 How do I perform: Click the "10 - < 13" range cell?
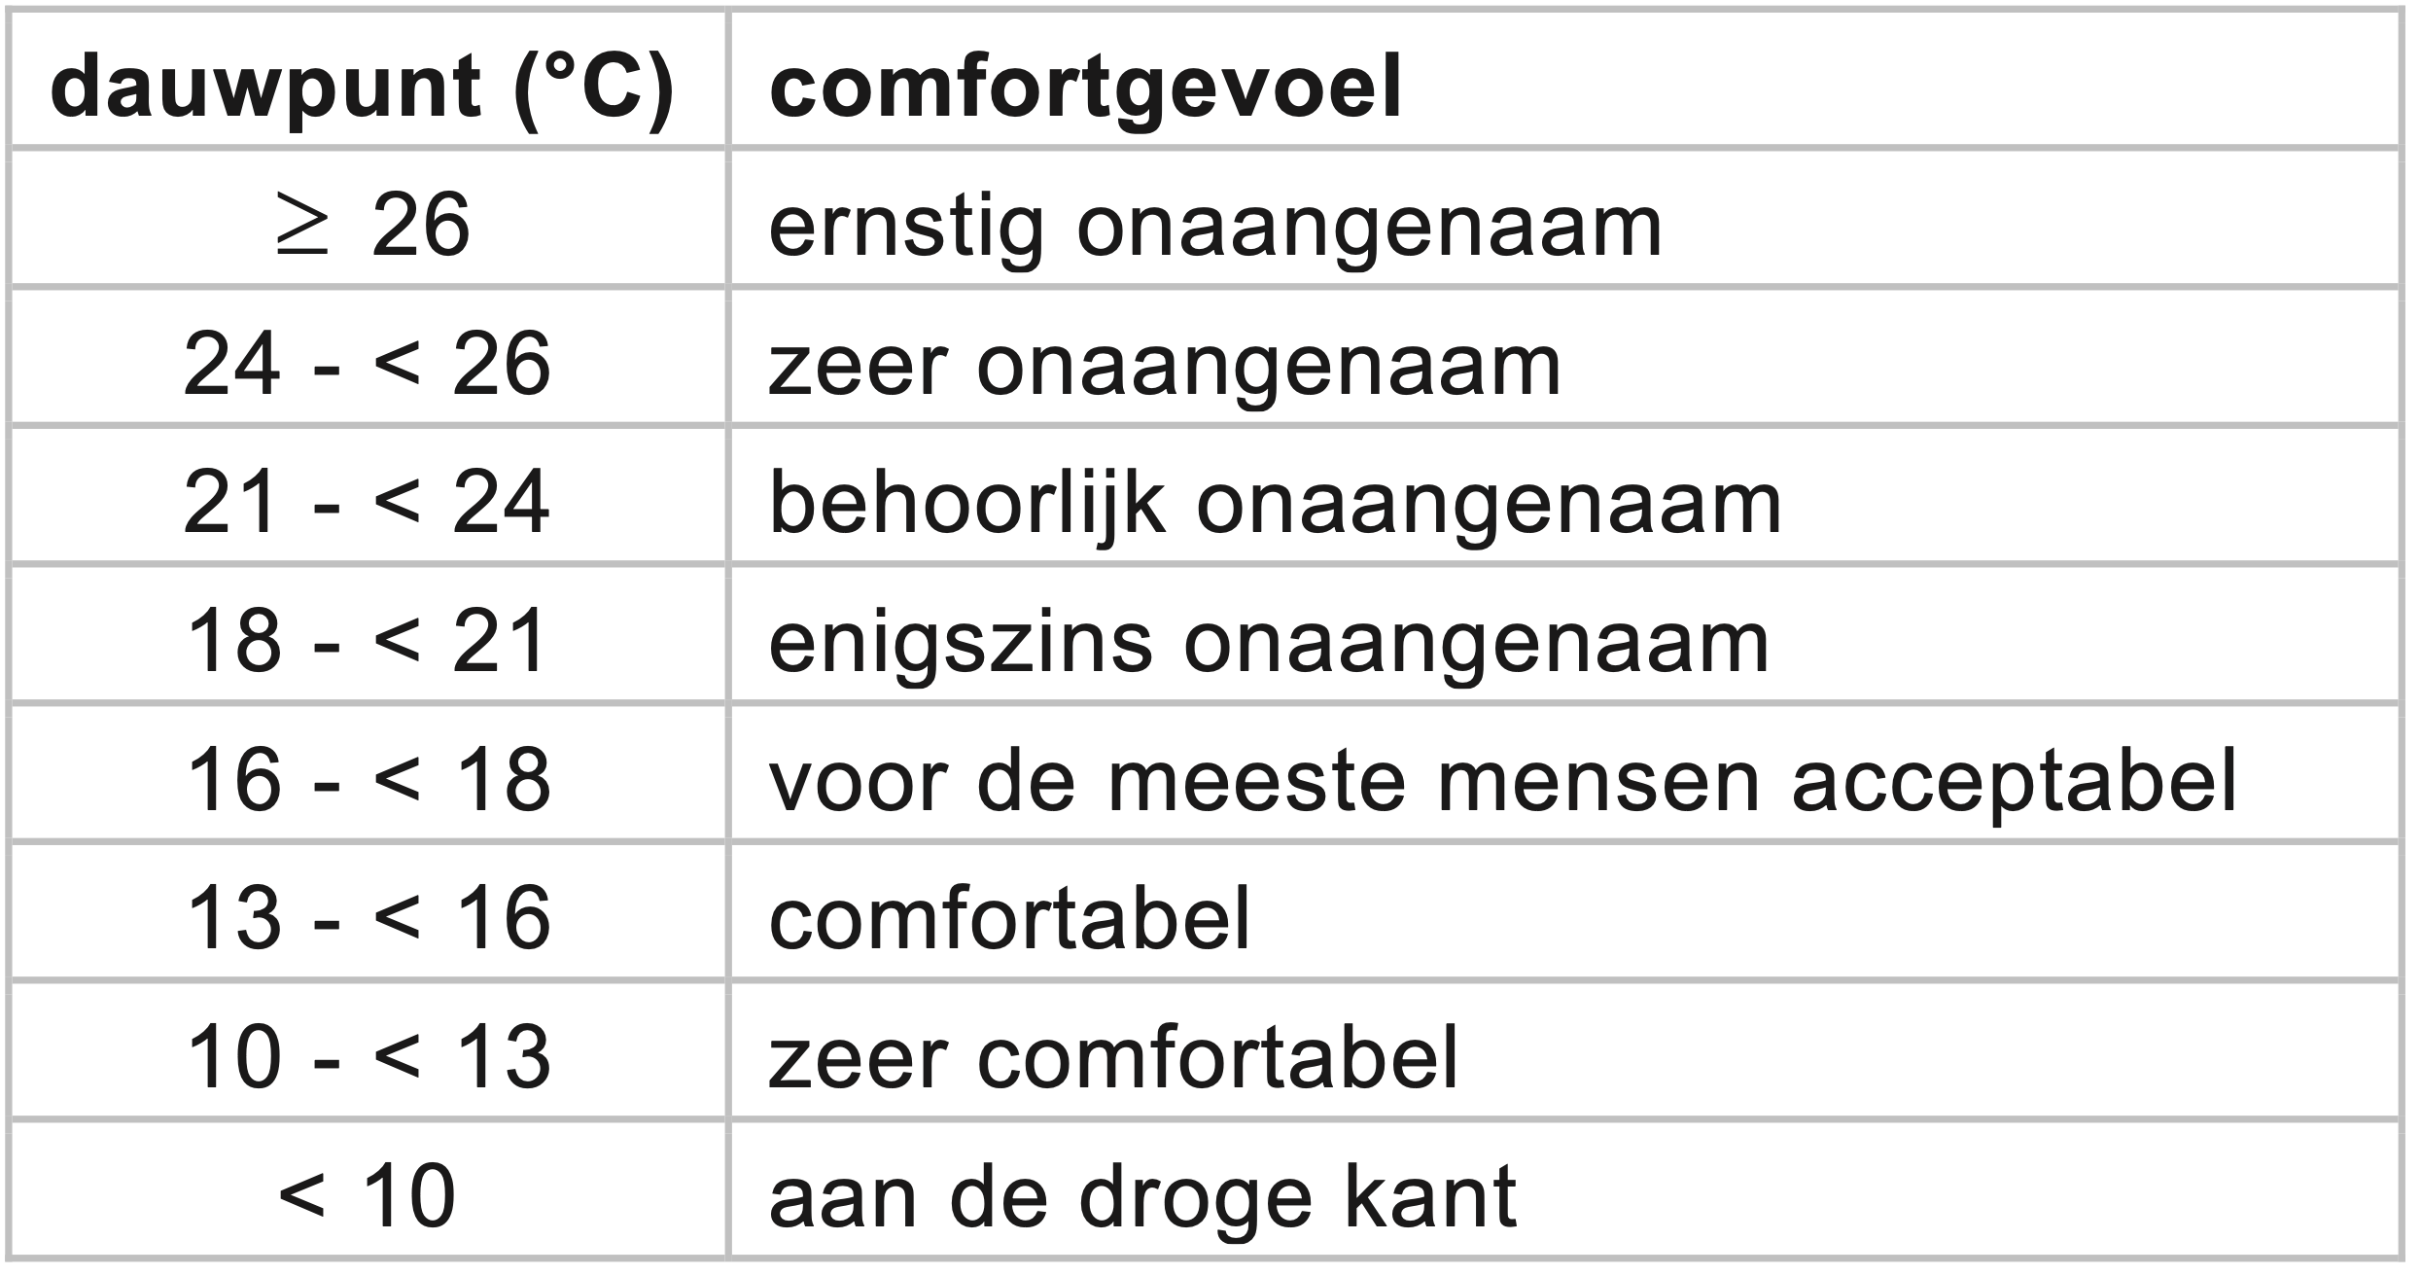pos(368,1055)
